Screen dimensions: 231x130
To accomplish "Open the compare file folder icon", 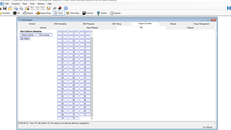I will [x=27, y=8].
